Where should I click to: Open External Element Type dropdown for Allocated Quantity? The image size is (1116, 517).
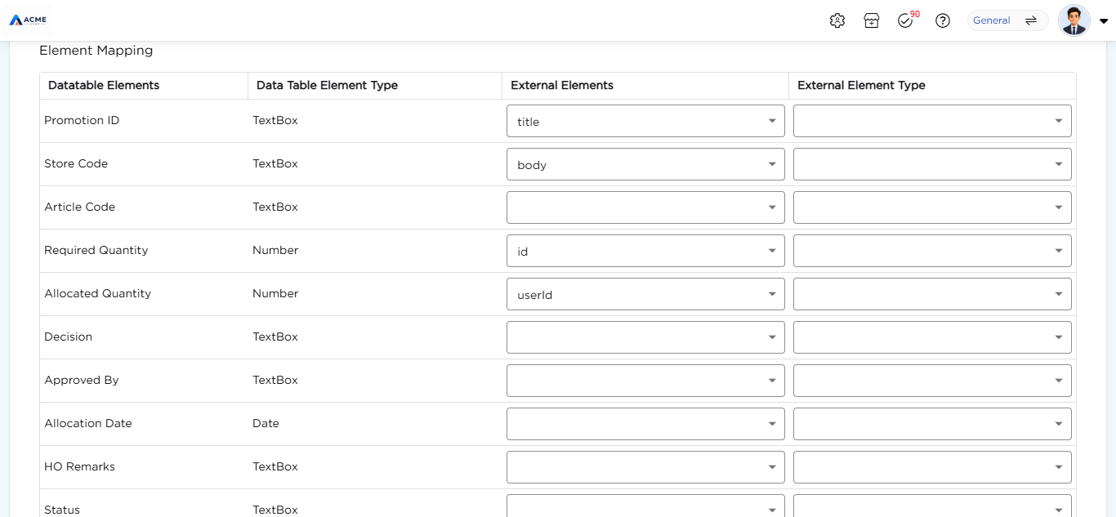coord(932,294)
